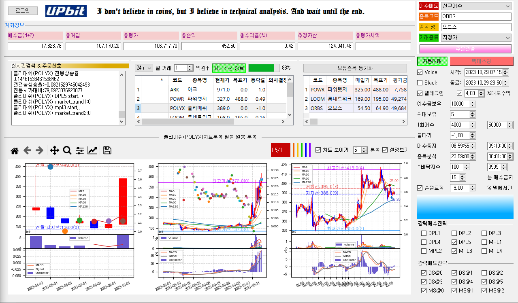
Task: Select the 코드 column header in recommendation table
Action: [x=177, y=80]
